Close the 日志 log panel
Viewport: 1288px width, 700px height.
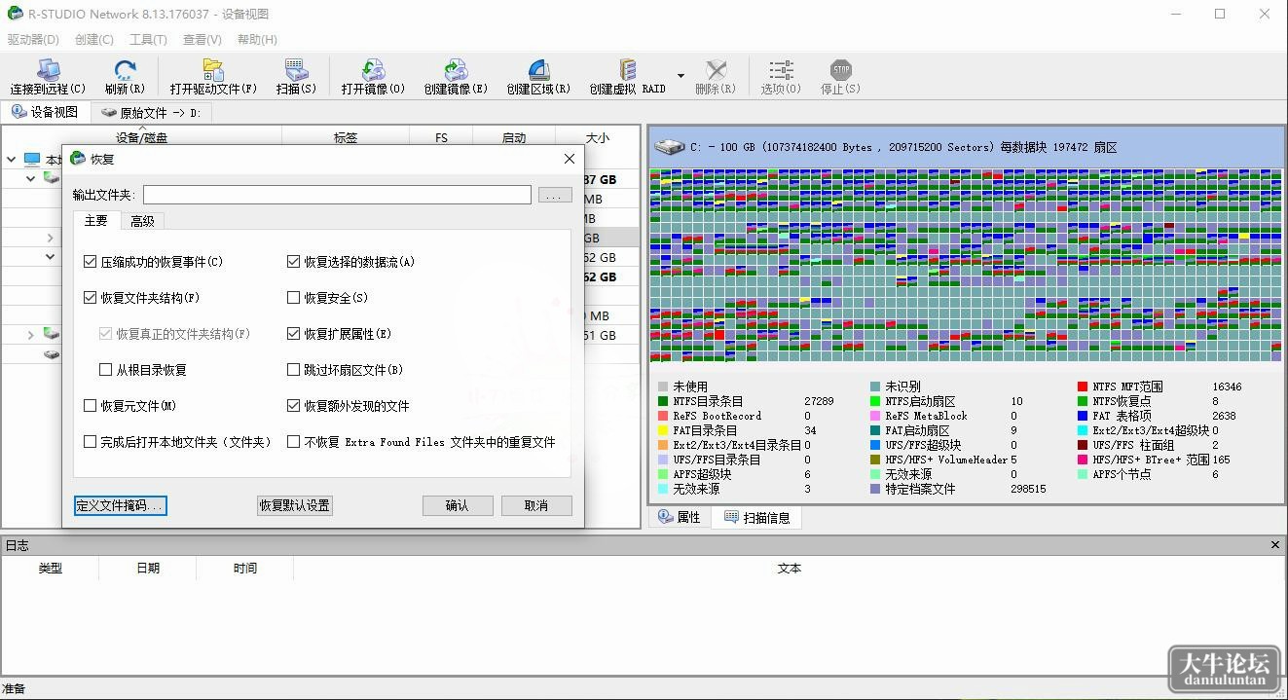tap(1275, 545)
